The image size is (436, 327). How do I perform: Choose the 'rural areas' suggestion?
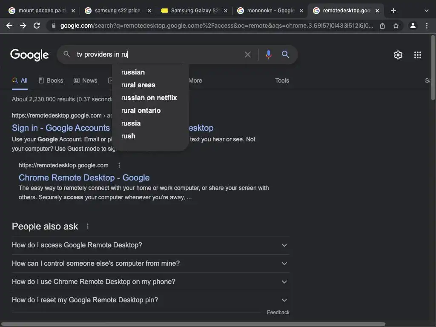(x=150, y=85)
